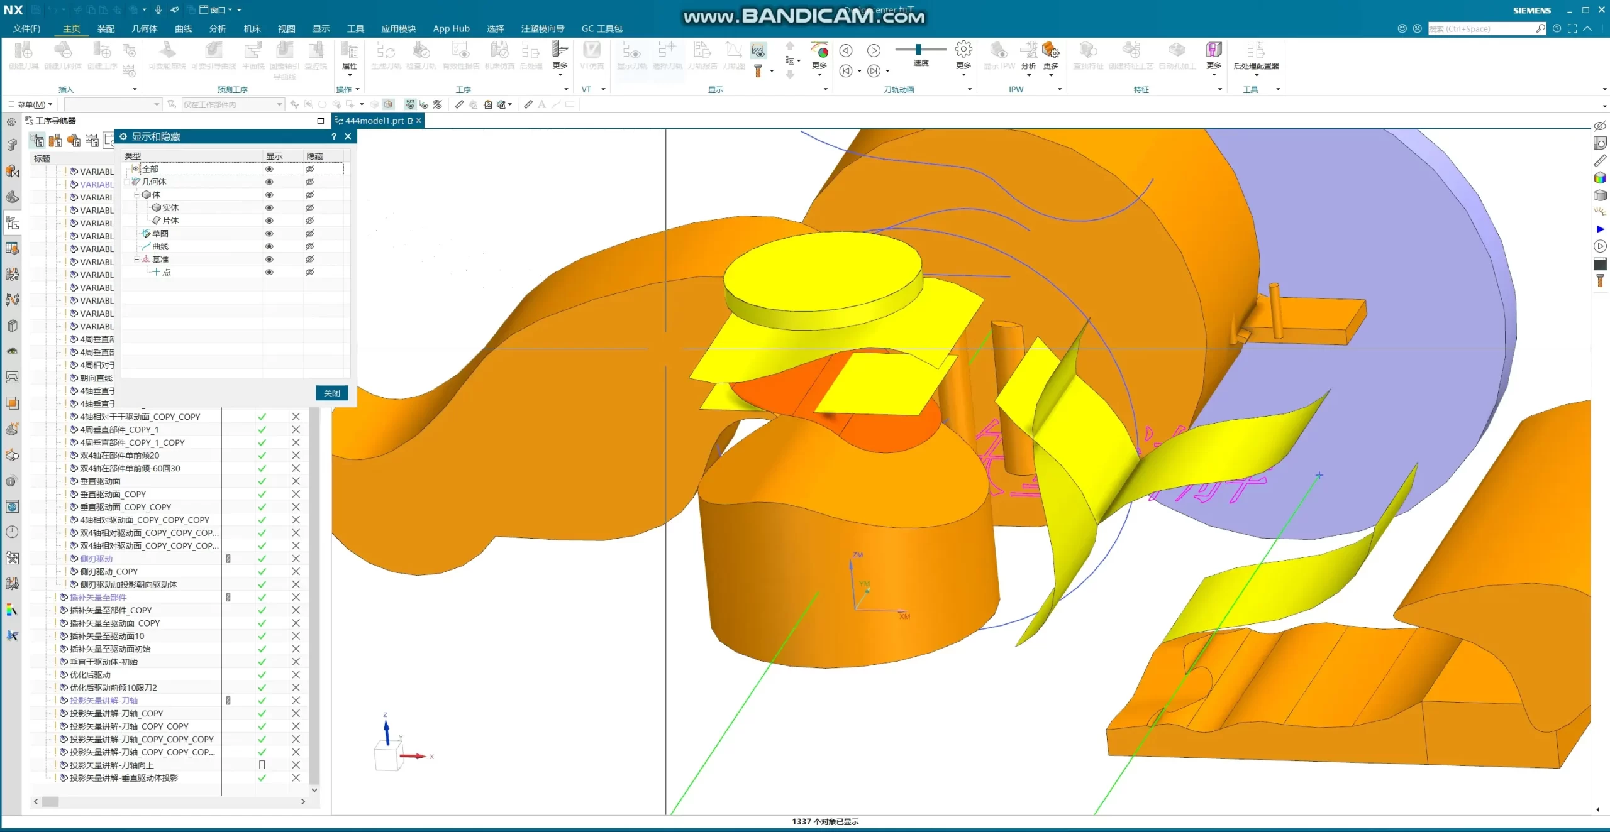Viewport: 1610px width, 832px height.
Task: Switch to the 装配 ribbon tab
Action: [x=106, y=28]
